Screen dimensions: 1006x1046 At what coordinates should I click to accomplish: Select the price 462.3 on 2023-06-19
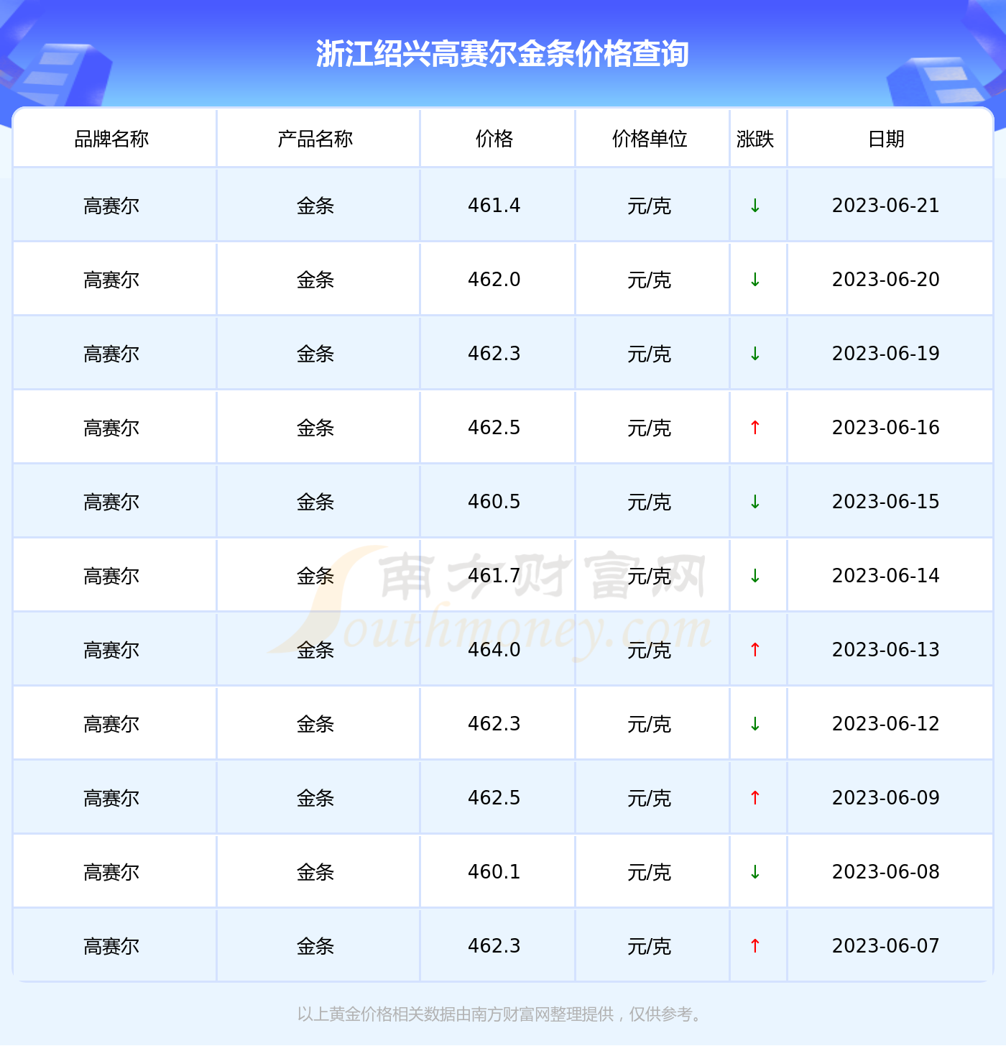pyautogui.click(x=494, y=354)
